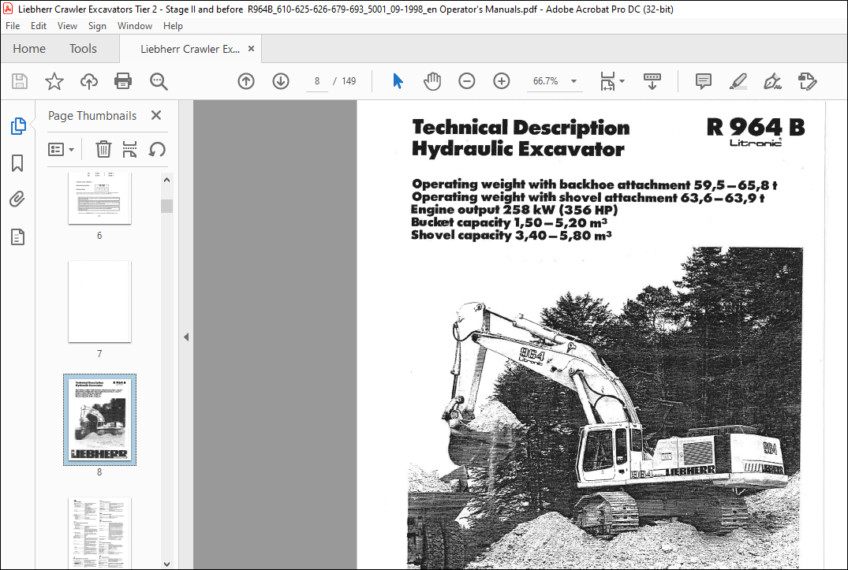Select page 6 thumbnail
This screenshot has height=570, width=848.
[x=99, y=199]
